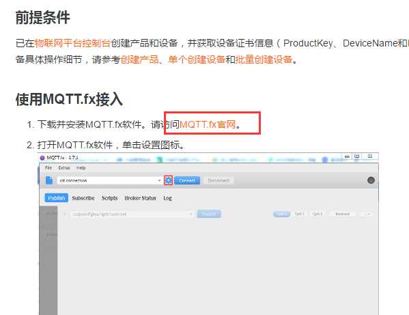Expand the publish topic dropdown arrow
Image resolution: width=409 pixels, height=315 pixels.
191,215
